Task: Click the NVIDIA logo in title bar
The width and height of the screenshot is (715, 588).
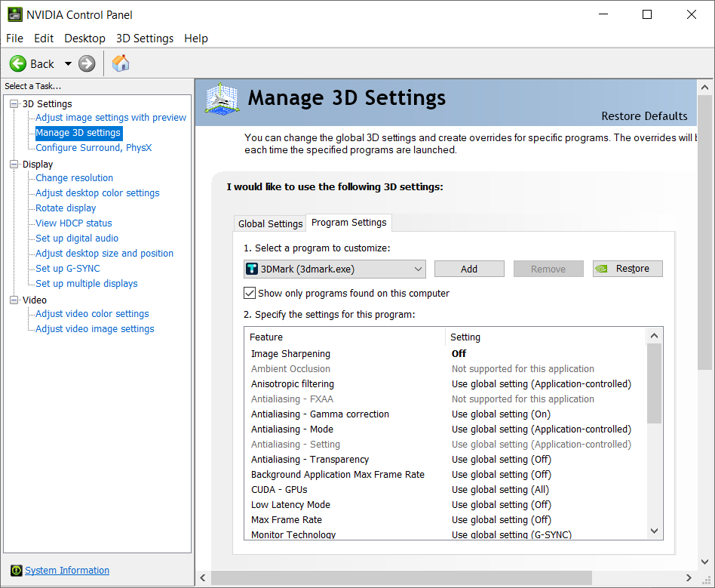Action: coord(14,14)
